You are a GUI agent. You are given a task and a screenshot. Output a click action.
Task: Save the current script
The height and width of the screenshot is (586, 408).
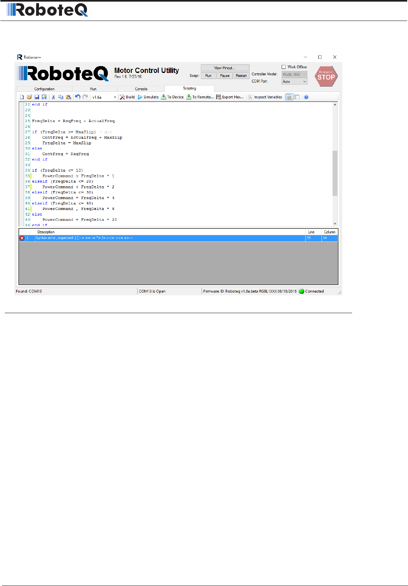[x=37, y=97]
